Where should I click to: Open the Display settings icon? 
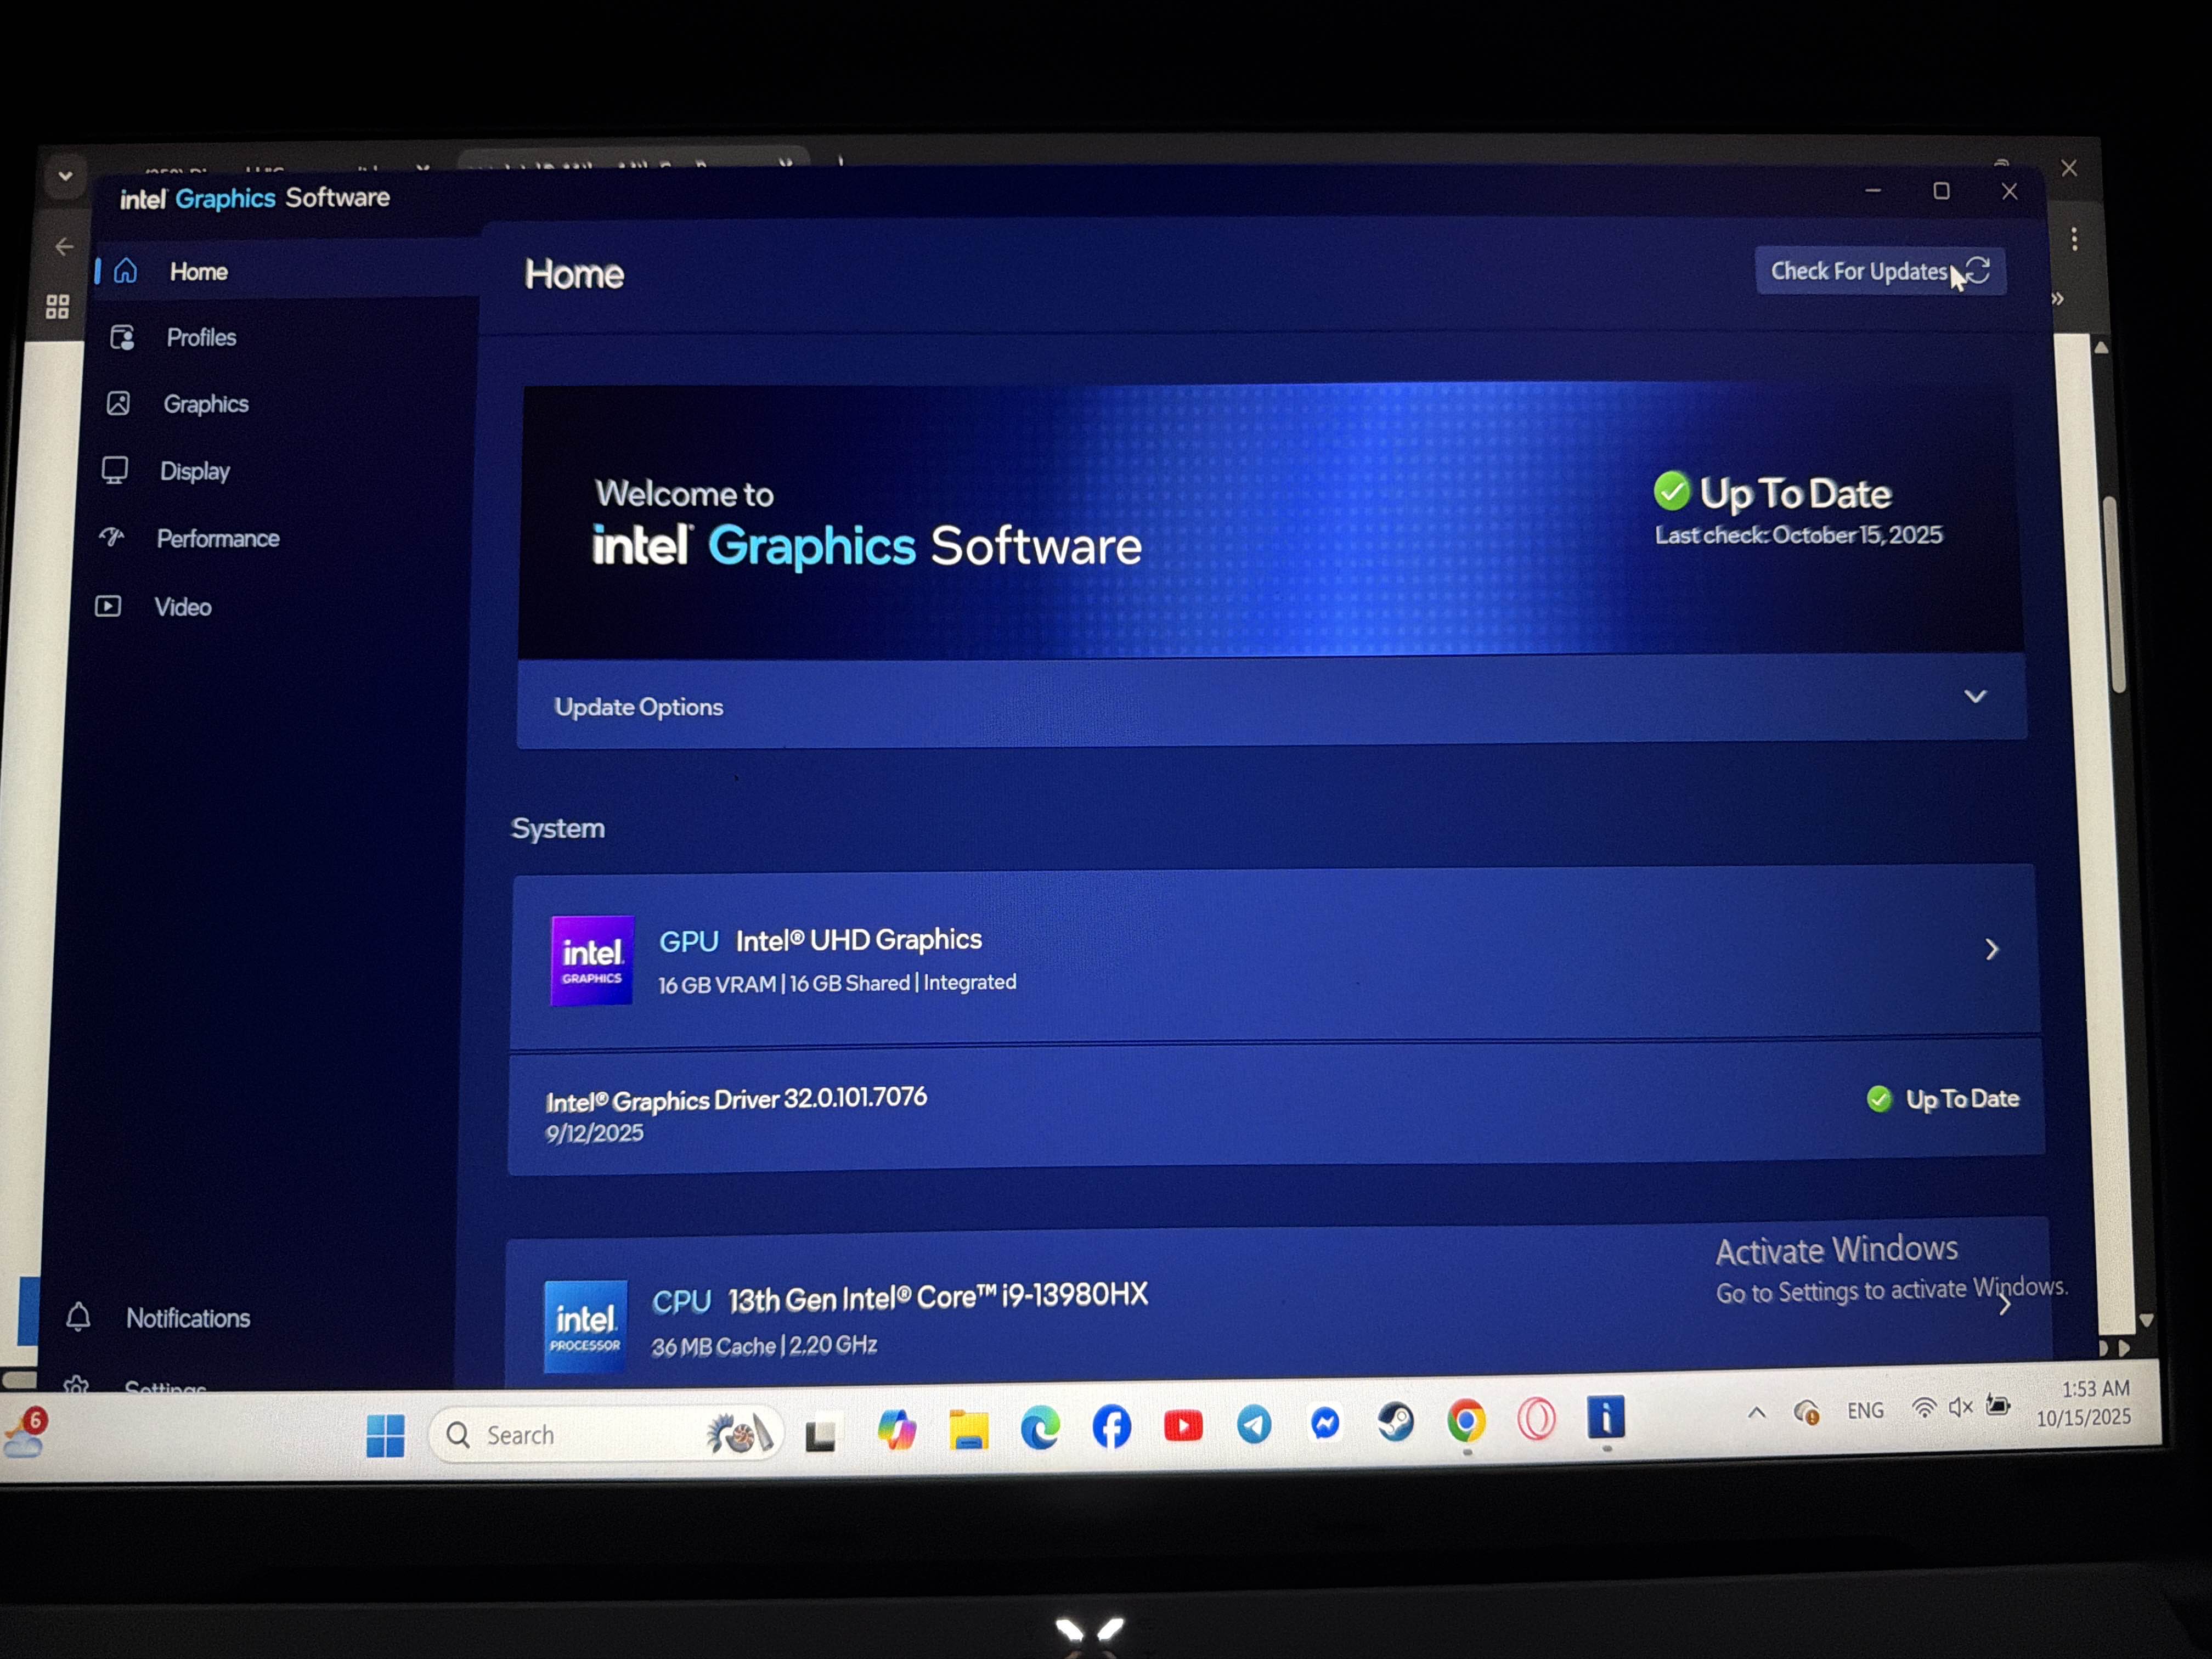pos(115,470)
